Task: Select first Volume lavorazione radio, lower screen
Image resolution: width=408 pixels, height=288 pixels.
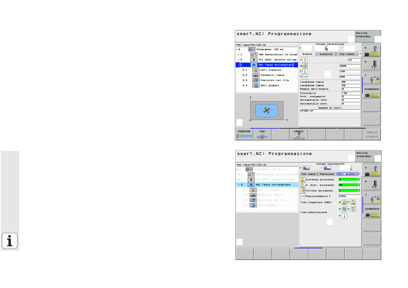Action: tap(301, 168)
